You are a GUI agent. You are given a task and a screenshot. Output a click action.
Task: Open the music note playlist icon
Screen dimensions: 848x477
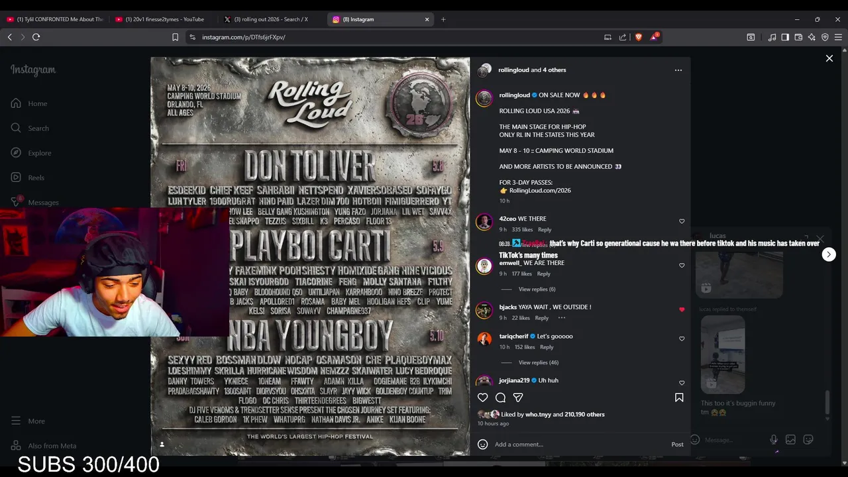click(x=772, y=37)
